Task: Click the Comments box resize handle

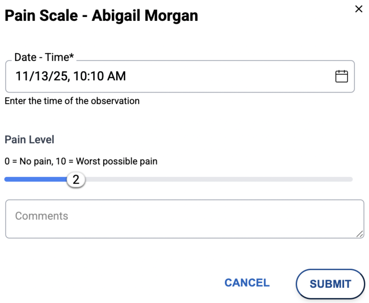Action: [x=360, y=234]
